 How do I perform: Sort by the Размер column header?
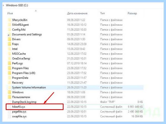tap(132, 13)
